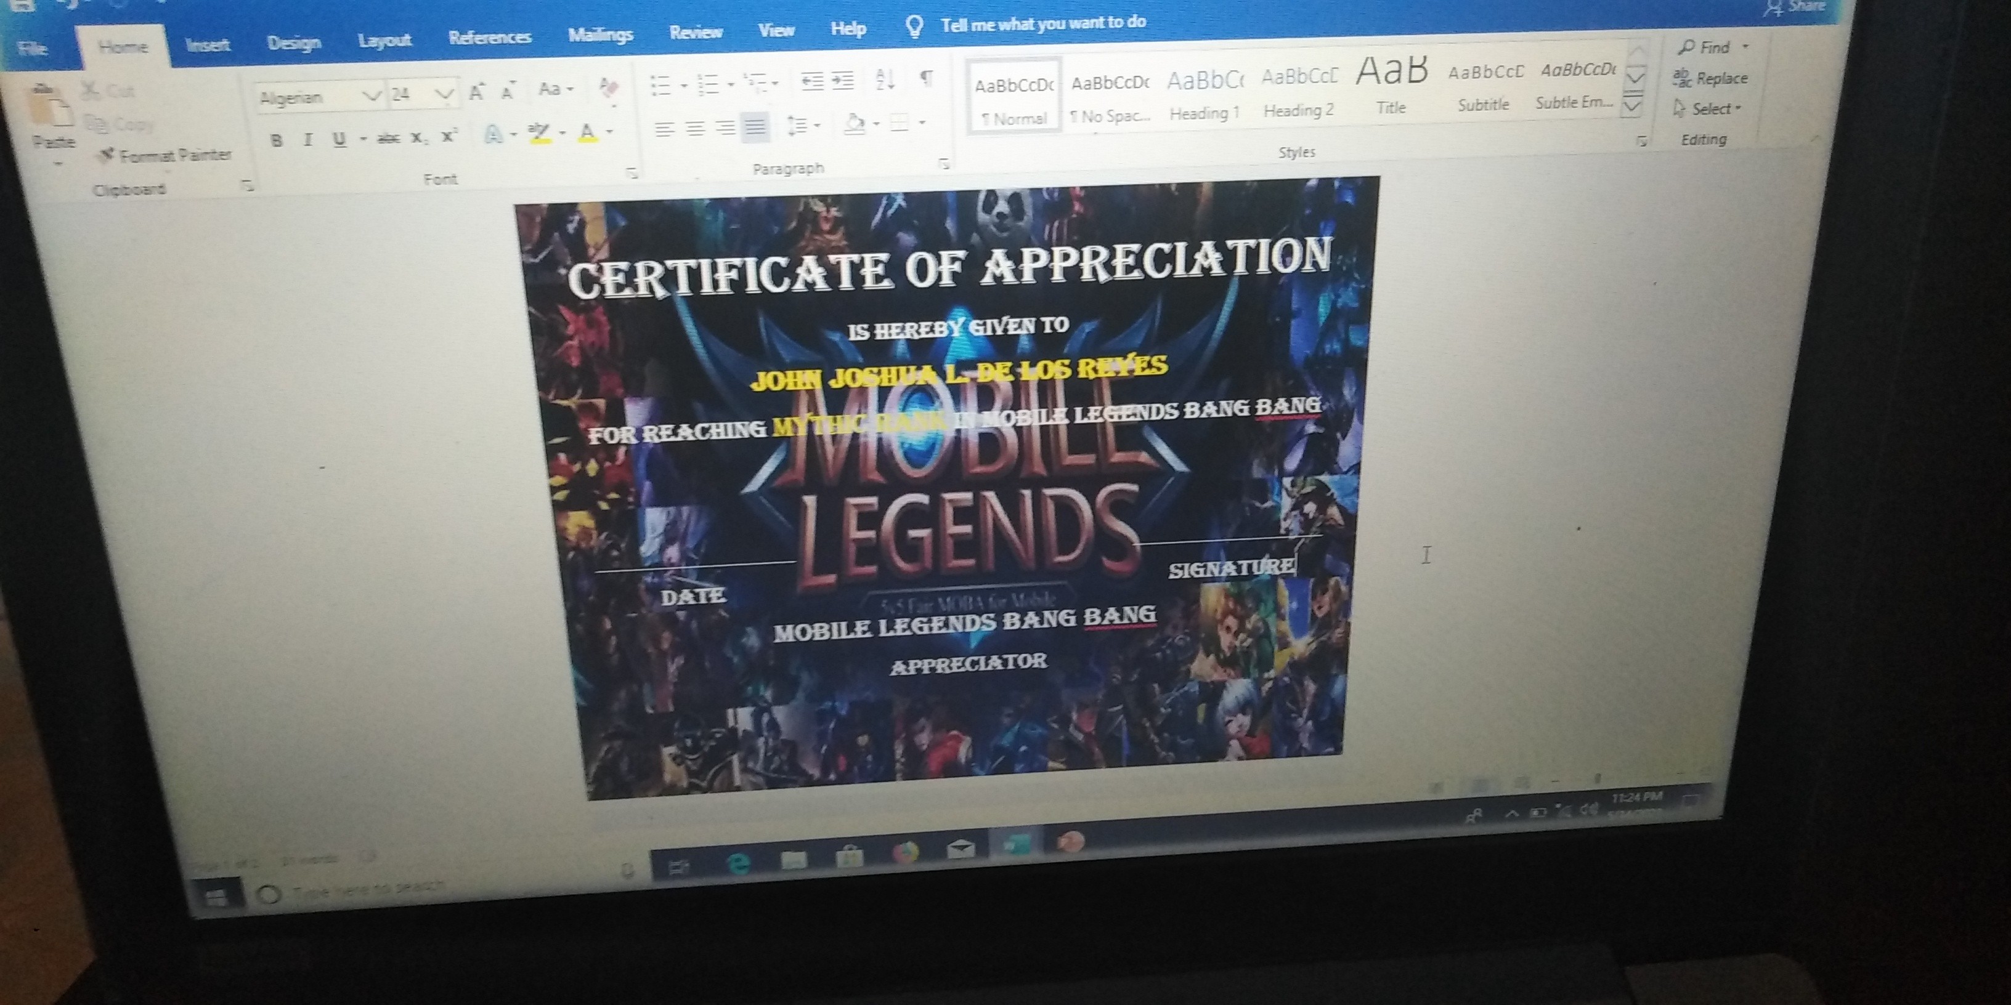Open the Font dialog launcher
Screen dimensions: 2011x1005
pos(631,172)
